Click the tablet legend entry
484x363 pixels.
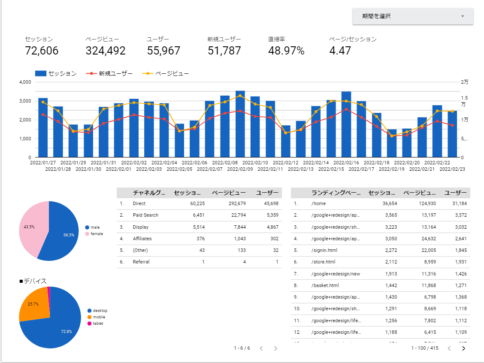[x=95, y=324]
